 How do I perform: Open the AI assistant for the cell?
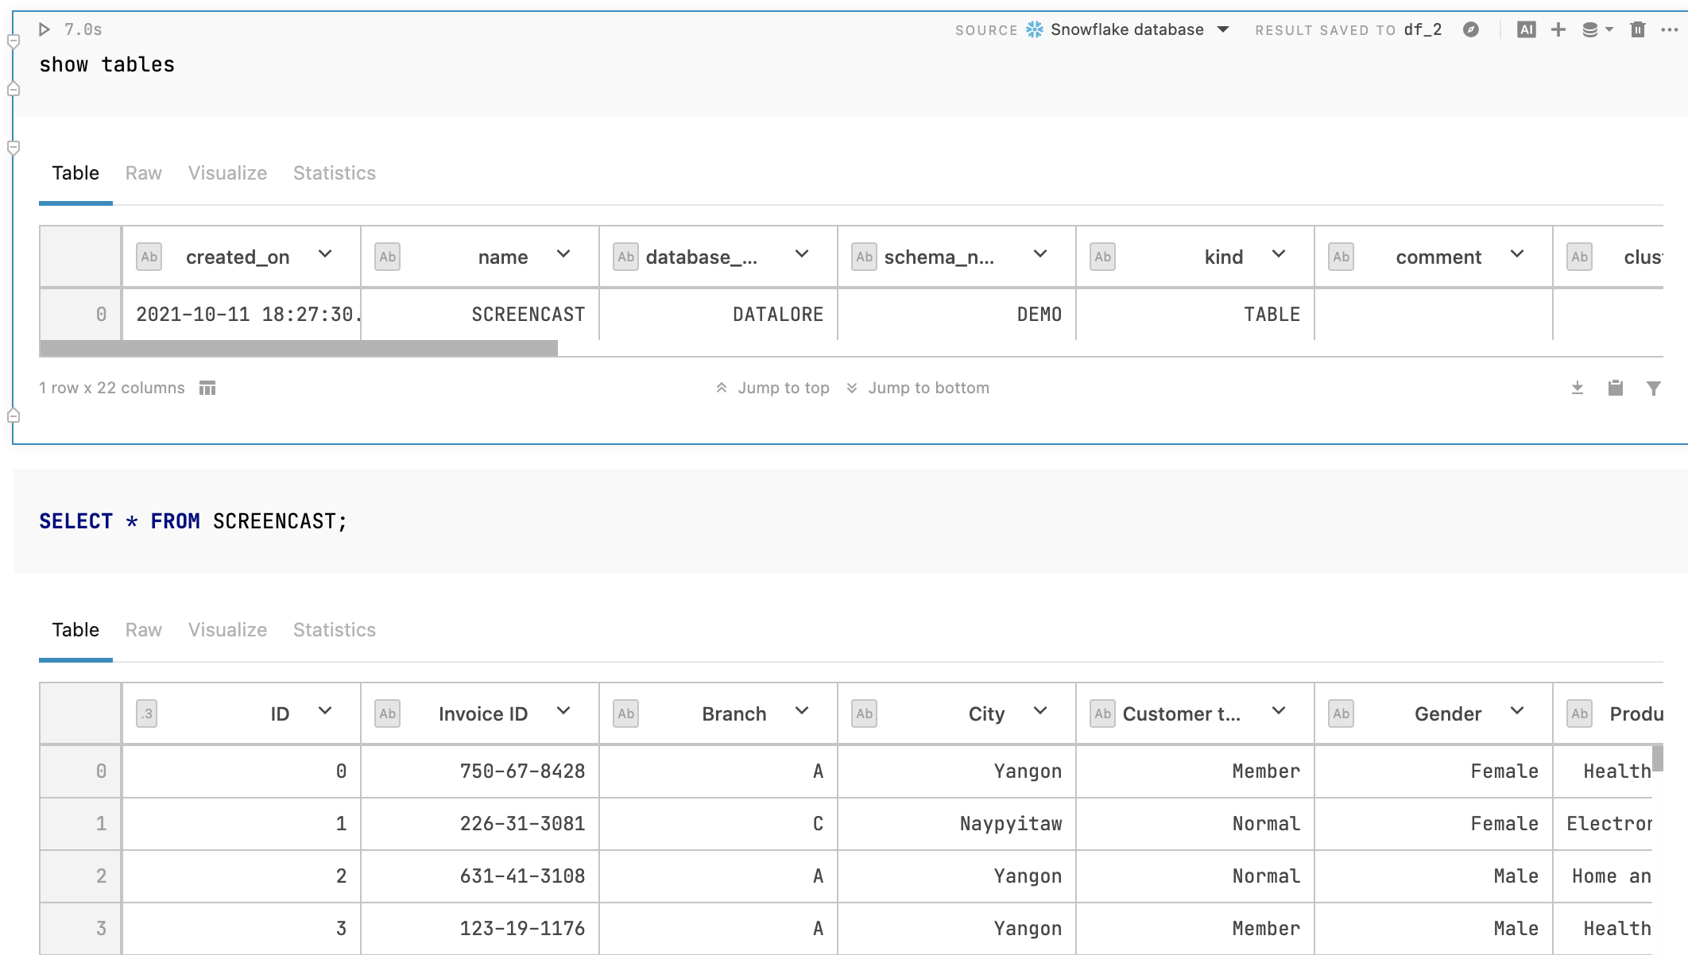1526,29
